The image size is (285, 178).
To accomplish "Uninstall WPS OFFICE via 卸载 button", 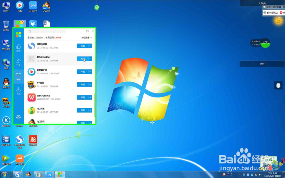I will click(83, 97).
